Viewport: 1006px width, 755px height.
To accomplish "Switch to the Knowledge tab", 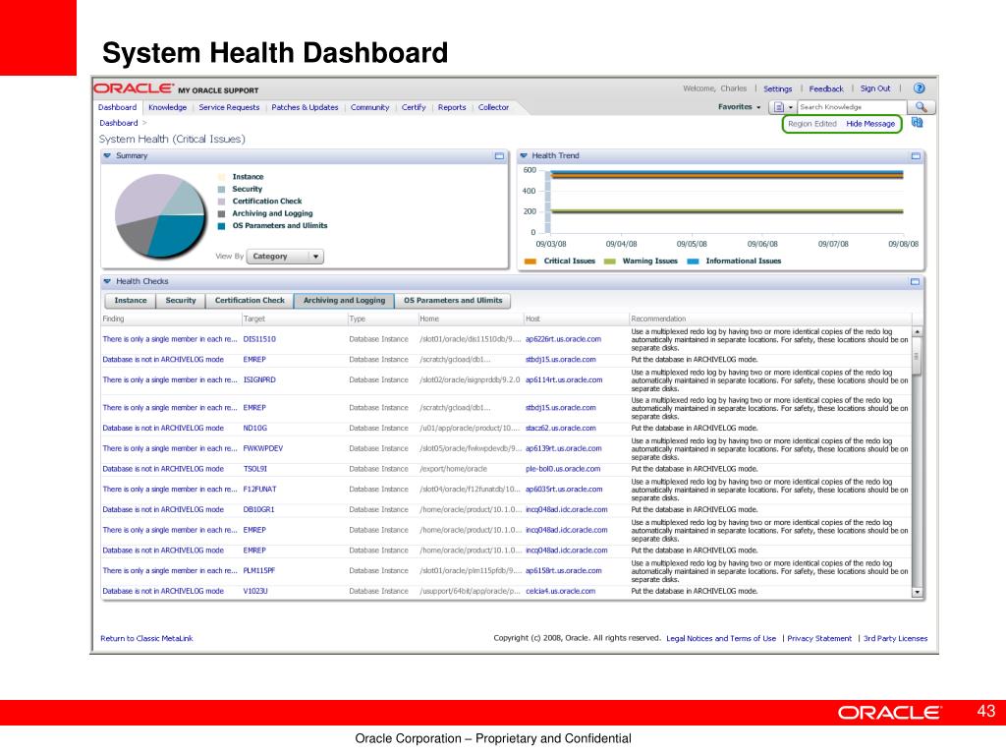I will 167,107.
